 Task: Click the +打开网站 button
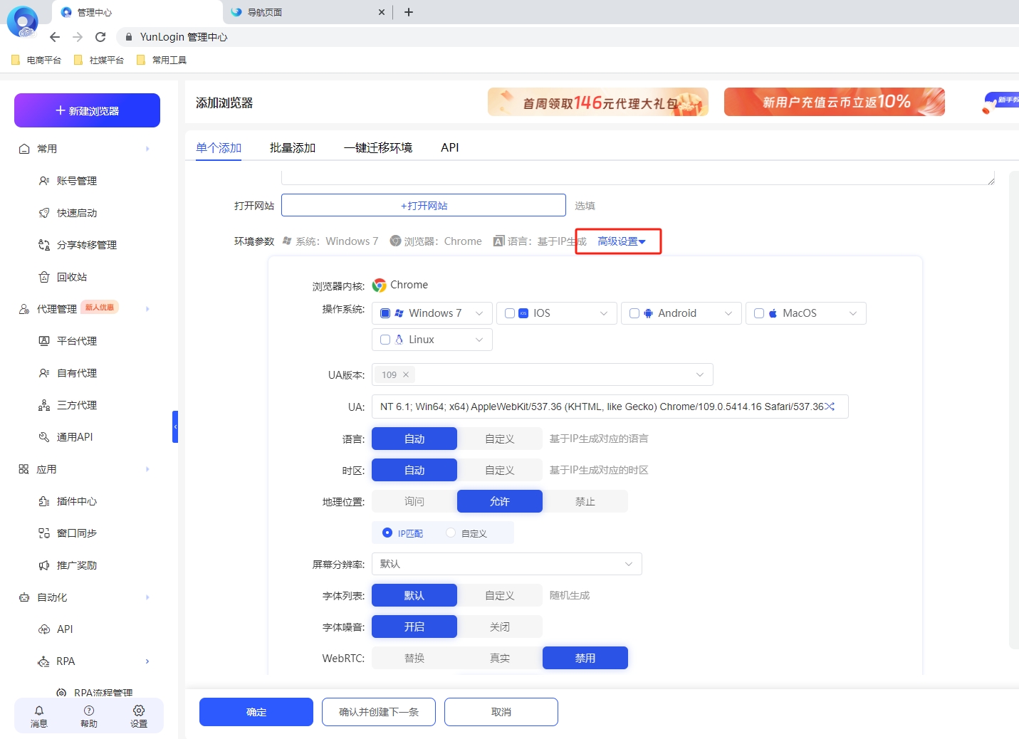click(x=424, y=205)
